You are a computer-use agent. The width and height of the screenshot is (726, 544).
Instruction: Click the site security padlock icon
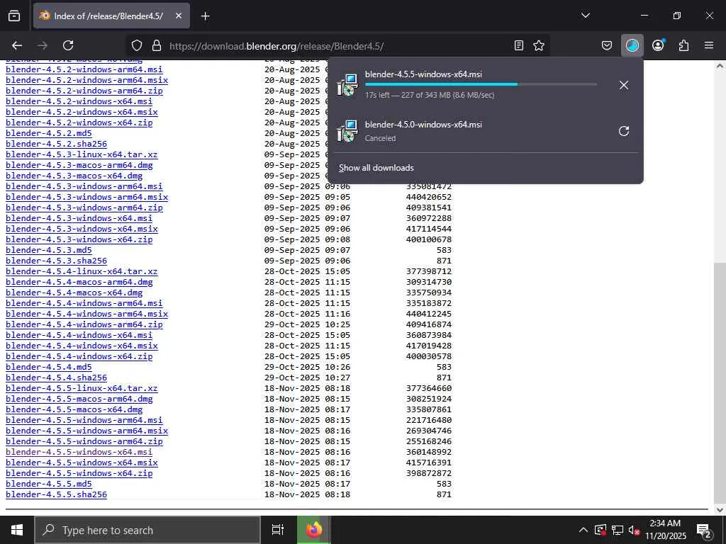pos(157,45)
